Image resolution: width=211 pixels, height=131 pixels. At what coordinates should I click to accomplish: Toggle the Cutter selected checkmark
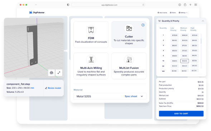point(143,25)
